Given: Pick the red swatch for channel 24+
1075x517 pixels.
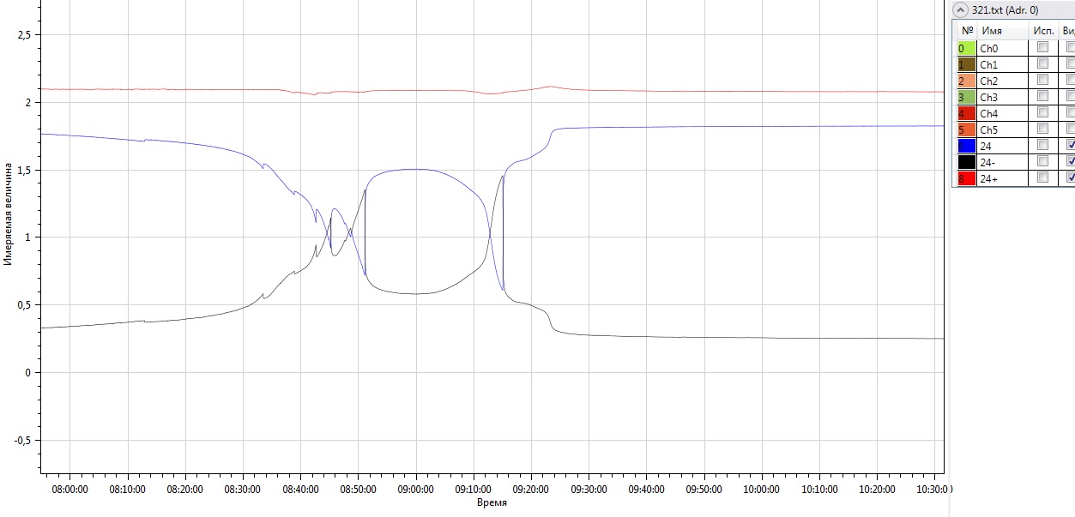Looking at the screenshot, I should pos(966,178).
